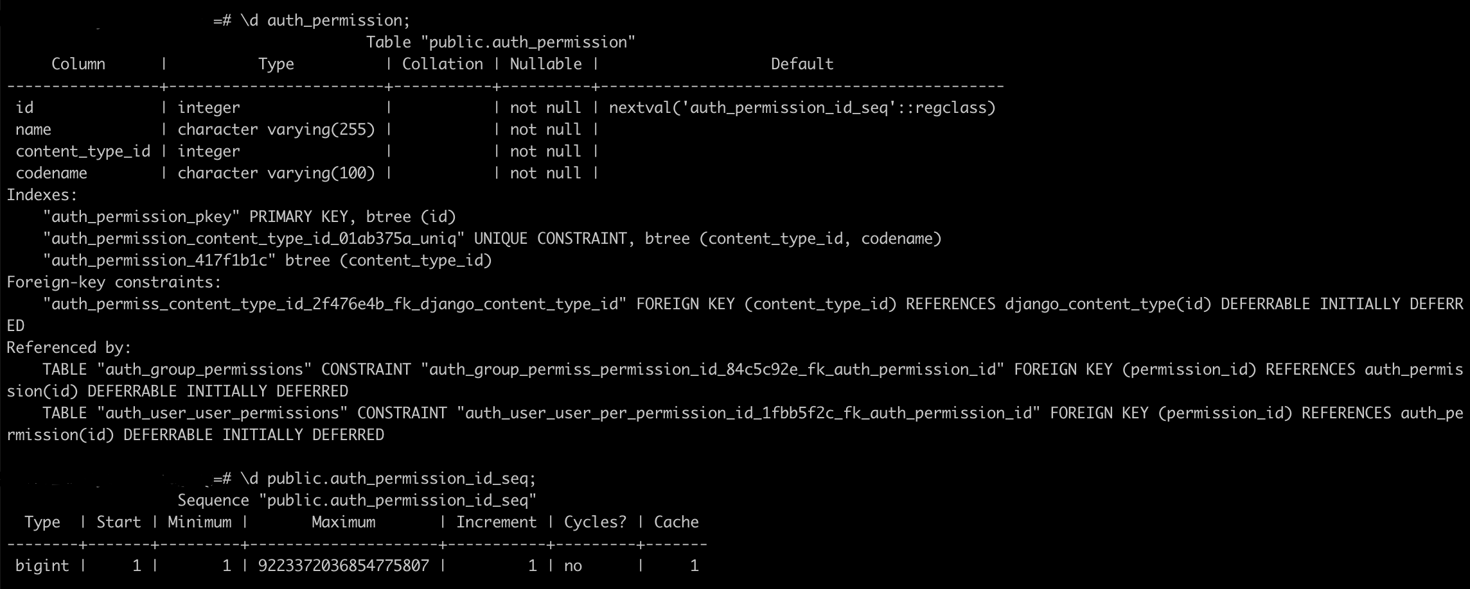
Task: Click the "auth_user_user_permissions" table name
Action: (222, 413)
